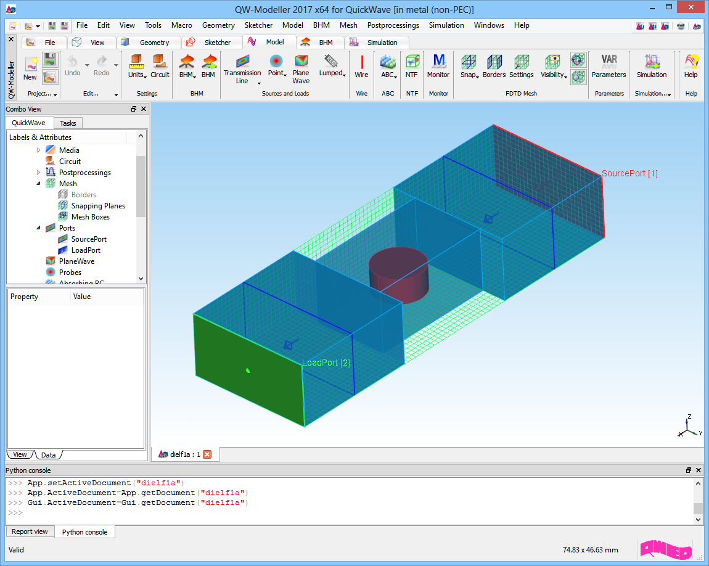This screenshot has height=566, width=709.
Task: Select Mesh Boxes in the tree
Action: click(91, 217)
